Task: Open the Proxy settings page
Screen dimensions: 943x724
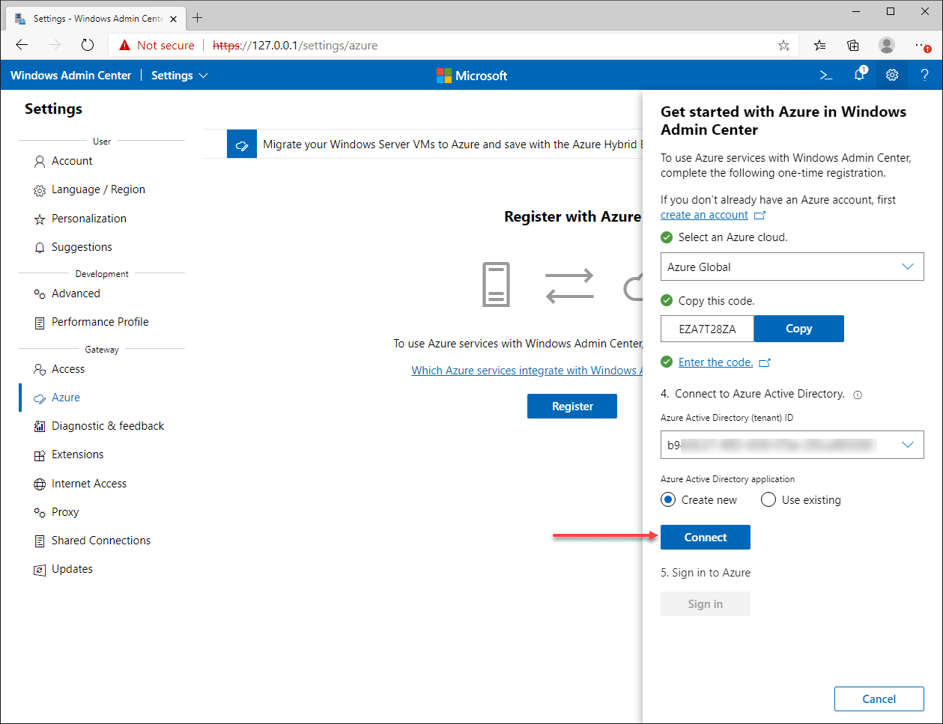Action: (x=64, y=511)
